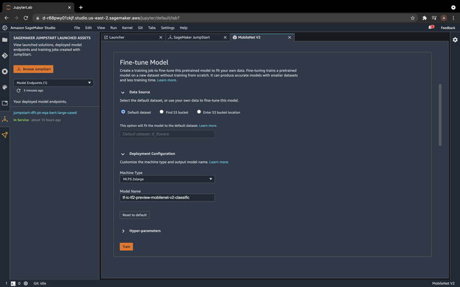Click the Browse JumpStart button
This screenshot has width=460, height=287.
tap(33, 69)
